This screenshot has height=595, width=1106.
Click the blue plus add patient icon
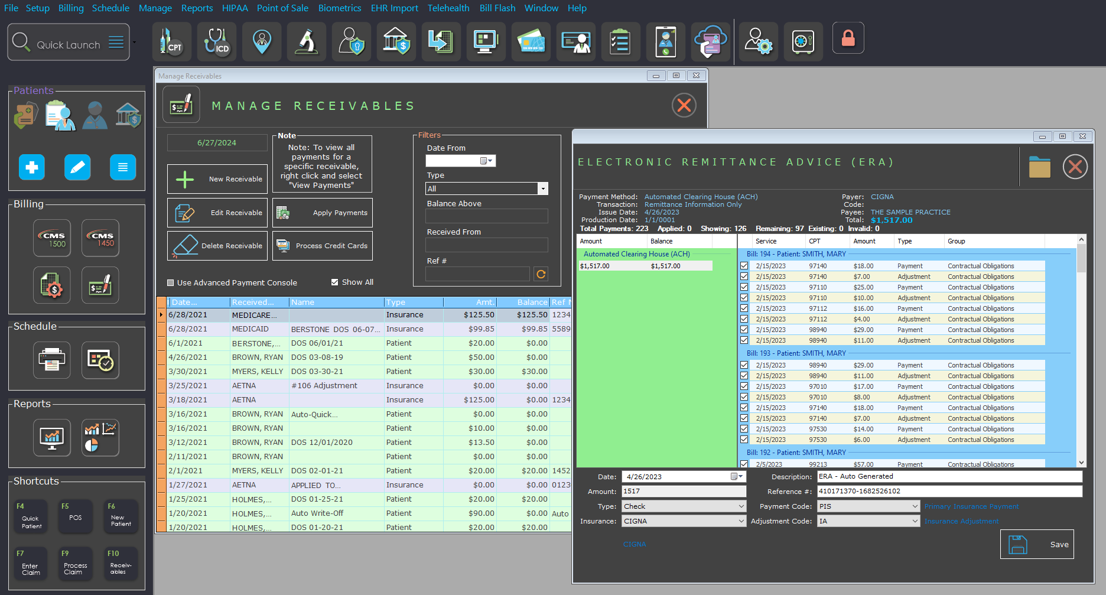(32, 167)
